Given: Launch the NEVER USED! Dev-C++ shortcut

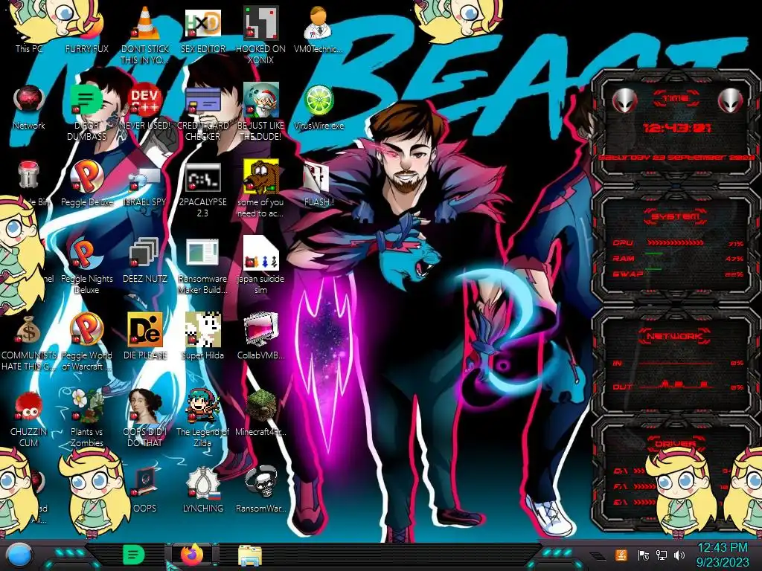Looking at the screenshot, I should coord(145,107).
